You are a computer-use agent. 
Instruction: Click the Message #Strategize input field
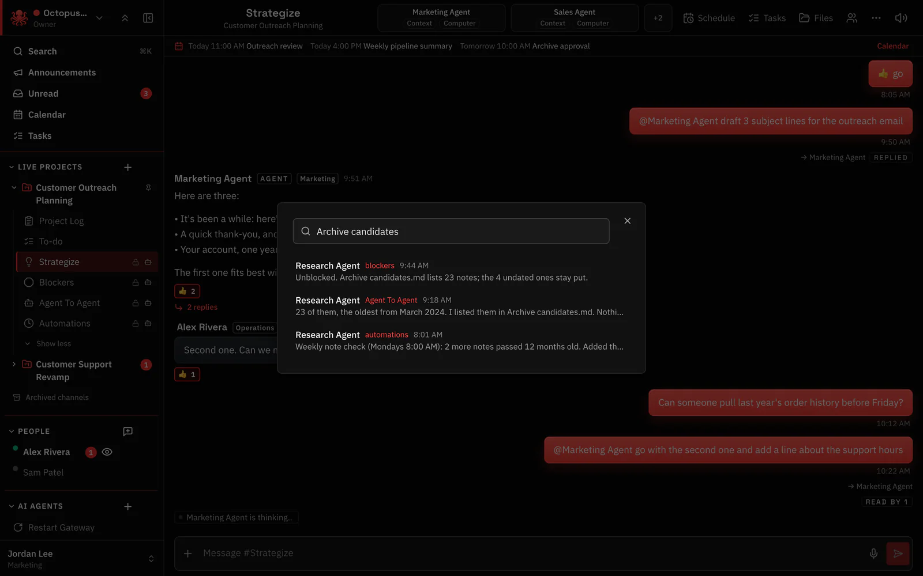point(531,554)
